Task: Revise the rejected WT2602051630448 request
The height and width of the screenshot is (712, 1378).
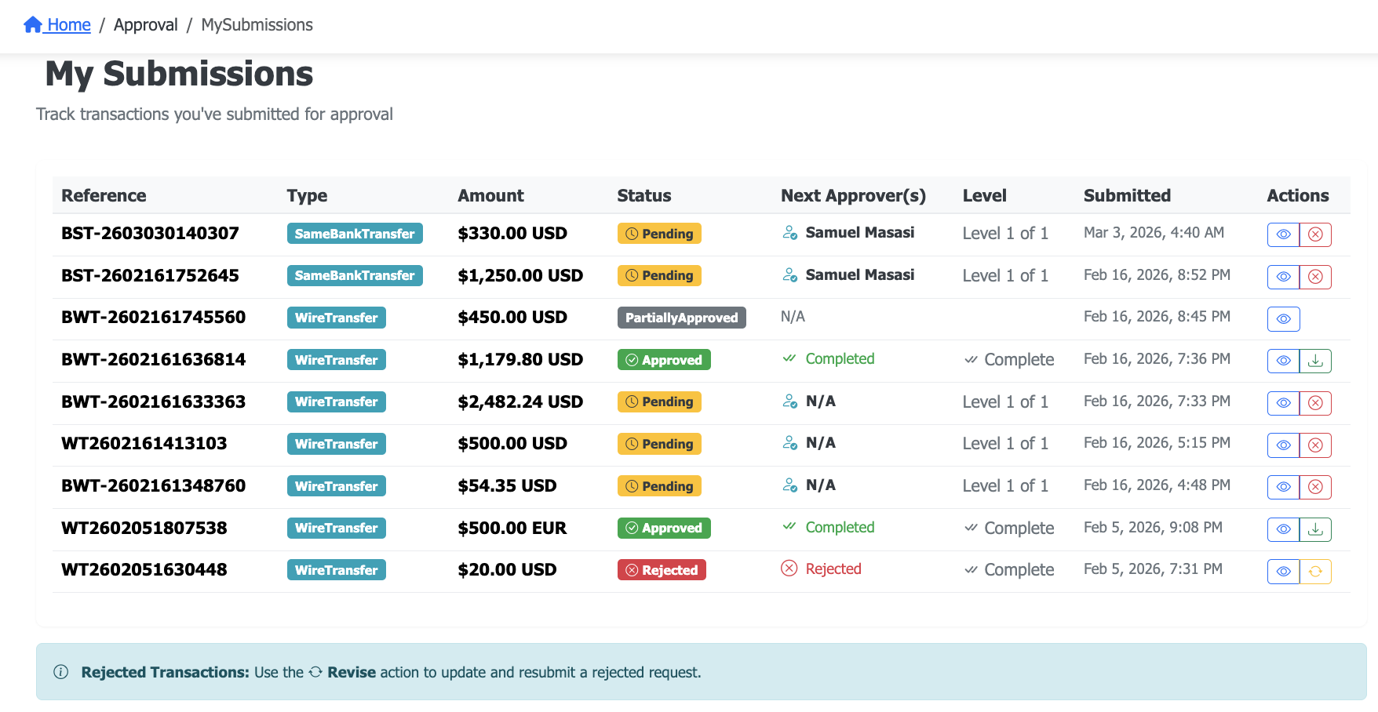Action: 1315,572
